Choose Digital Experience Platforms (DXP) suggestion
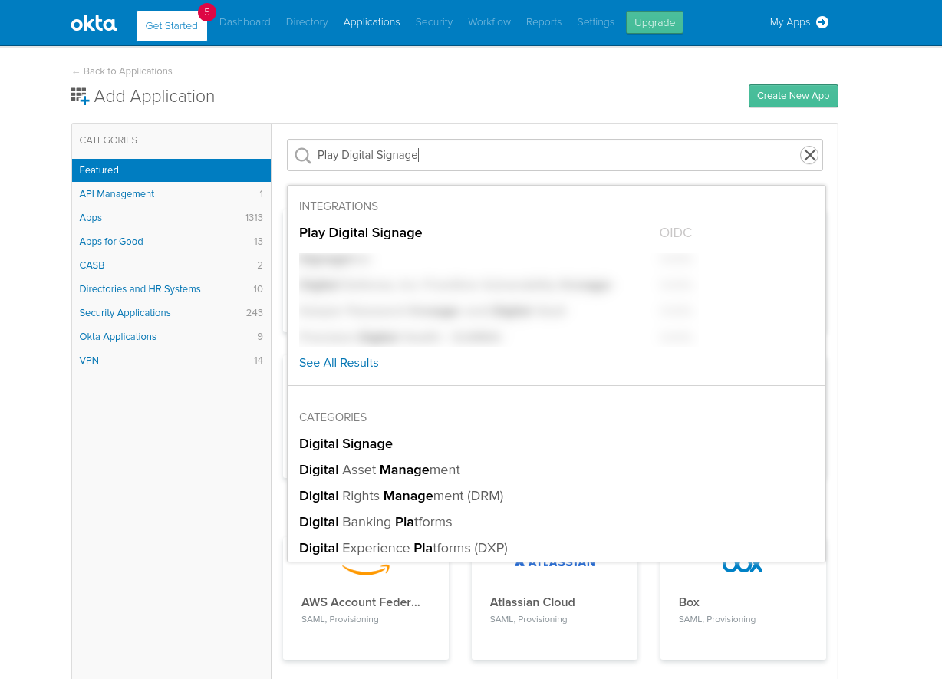 point(403,548)
